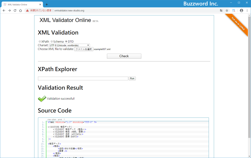Select the XPath radio button
This screenshot has height=158, width=251.
point(40,42)
